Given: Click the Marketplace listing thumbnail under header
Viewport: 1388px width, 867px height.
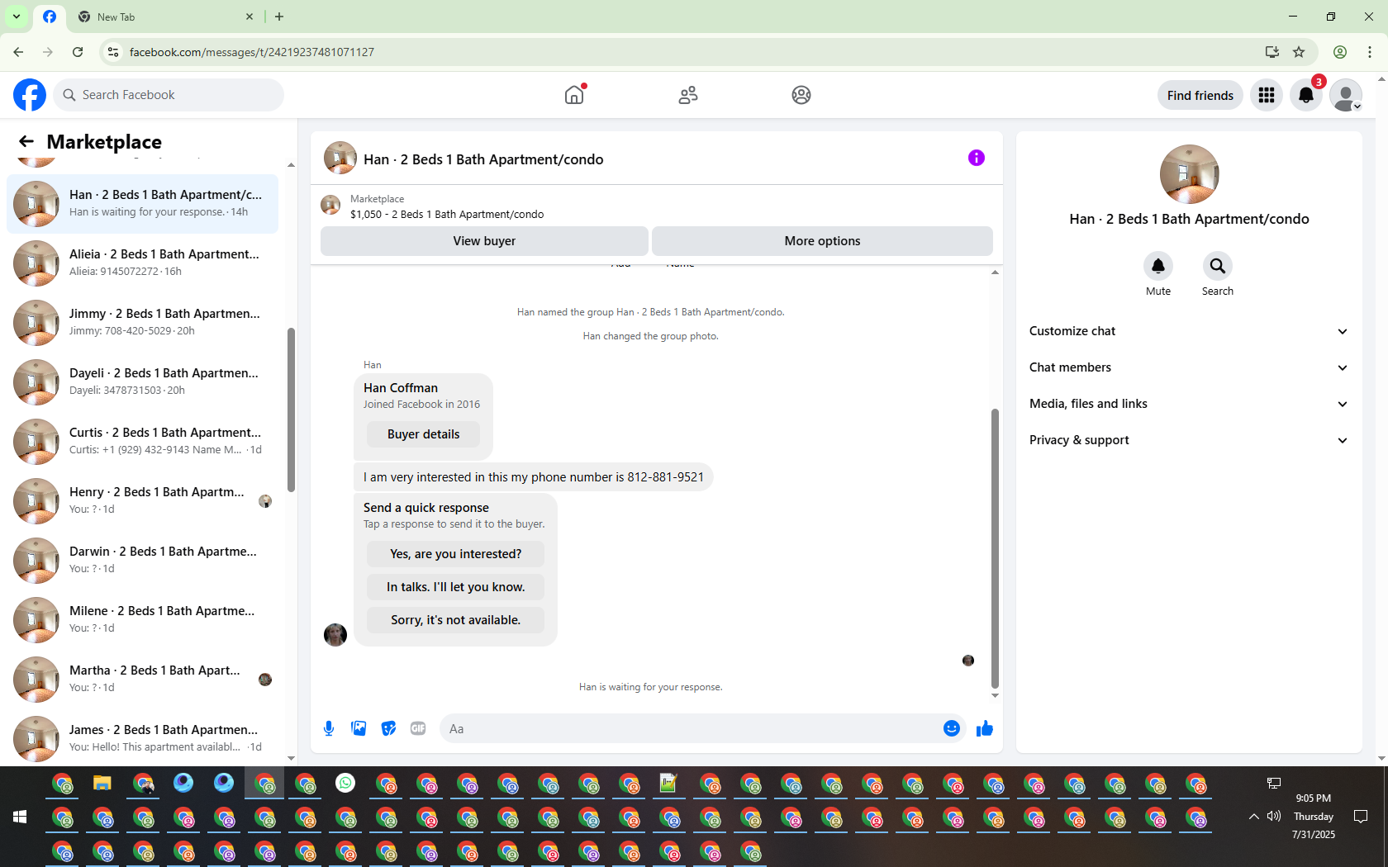Looking at the screenshot, I should (x=330, y=205).
